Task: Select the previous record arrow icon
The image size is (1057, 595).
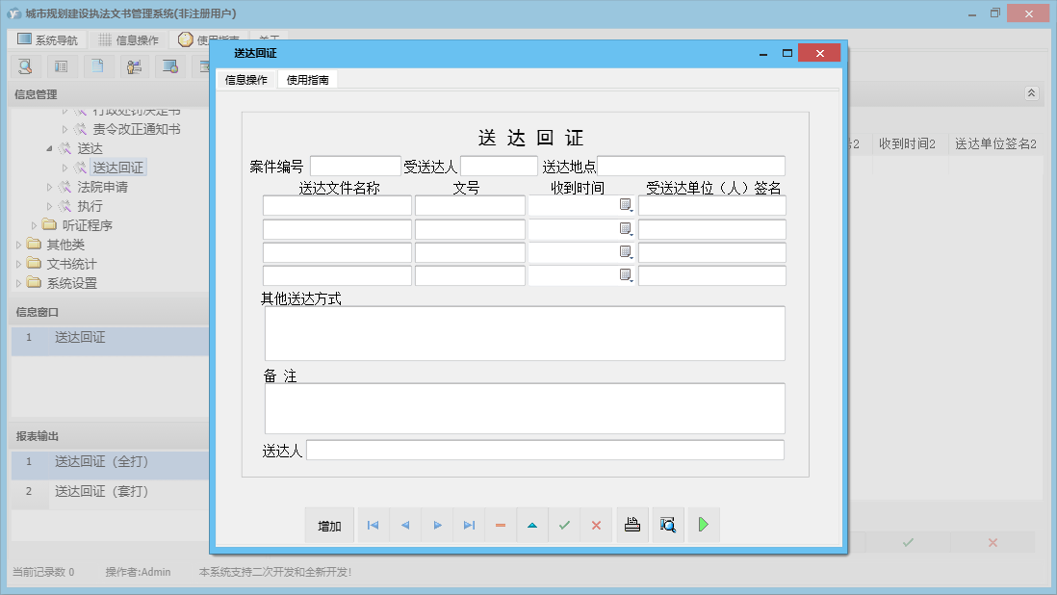Action: (x=404, y=525)
